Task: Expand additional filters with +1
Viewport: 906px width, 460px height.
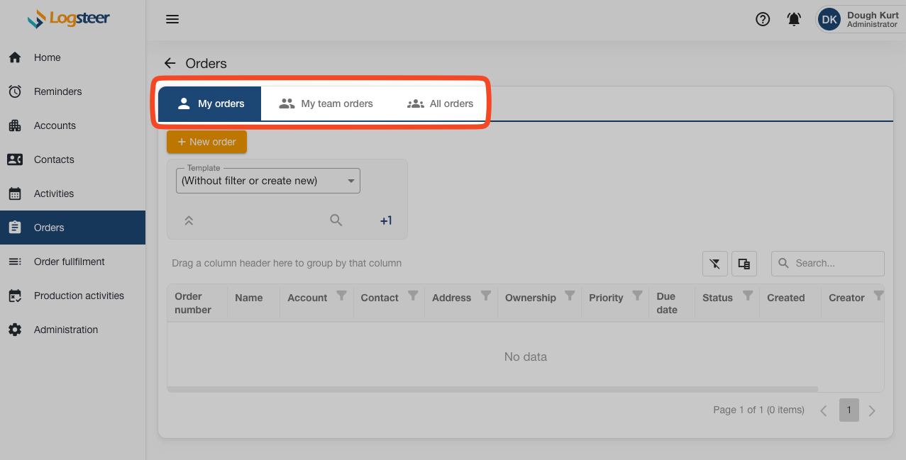Action: [386, 220]
